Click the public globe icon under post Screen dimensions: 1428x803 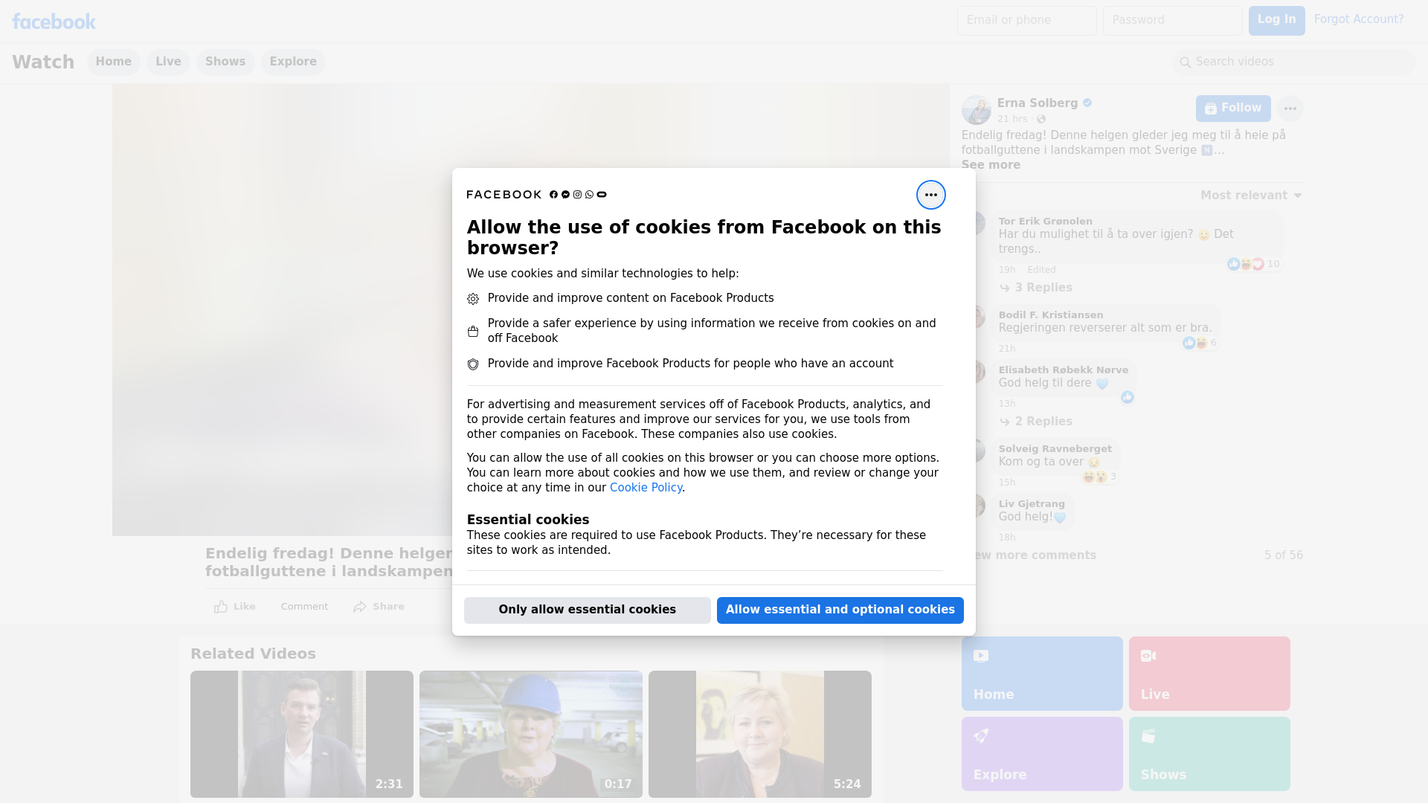click(1041, 119)
